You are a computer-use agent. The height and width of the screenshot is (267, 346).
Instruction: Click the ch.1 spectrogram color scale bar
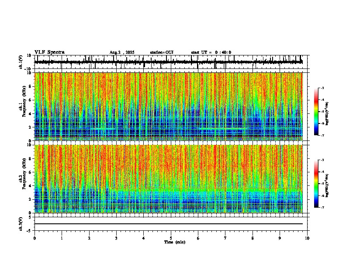point(316,112)
